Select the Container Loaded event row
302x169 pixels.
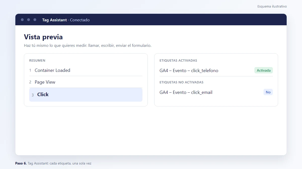tap(86, 70)
